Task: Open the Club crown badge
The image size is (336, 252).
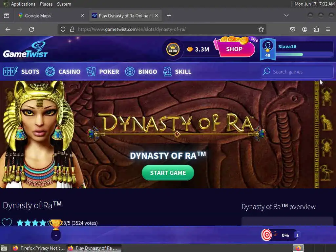Action: coord(173,49)
